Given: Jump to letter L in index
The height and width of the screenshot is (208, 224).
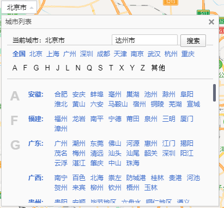Looking at the screenshot, I should click(68, 68).
